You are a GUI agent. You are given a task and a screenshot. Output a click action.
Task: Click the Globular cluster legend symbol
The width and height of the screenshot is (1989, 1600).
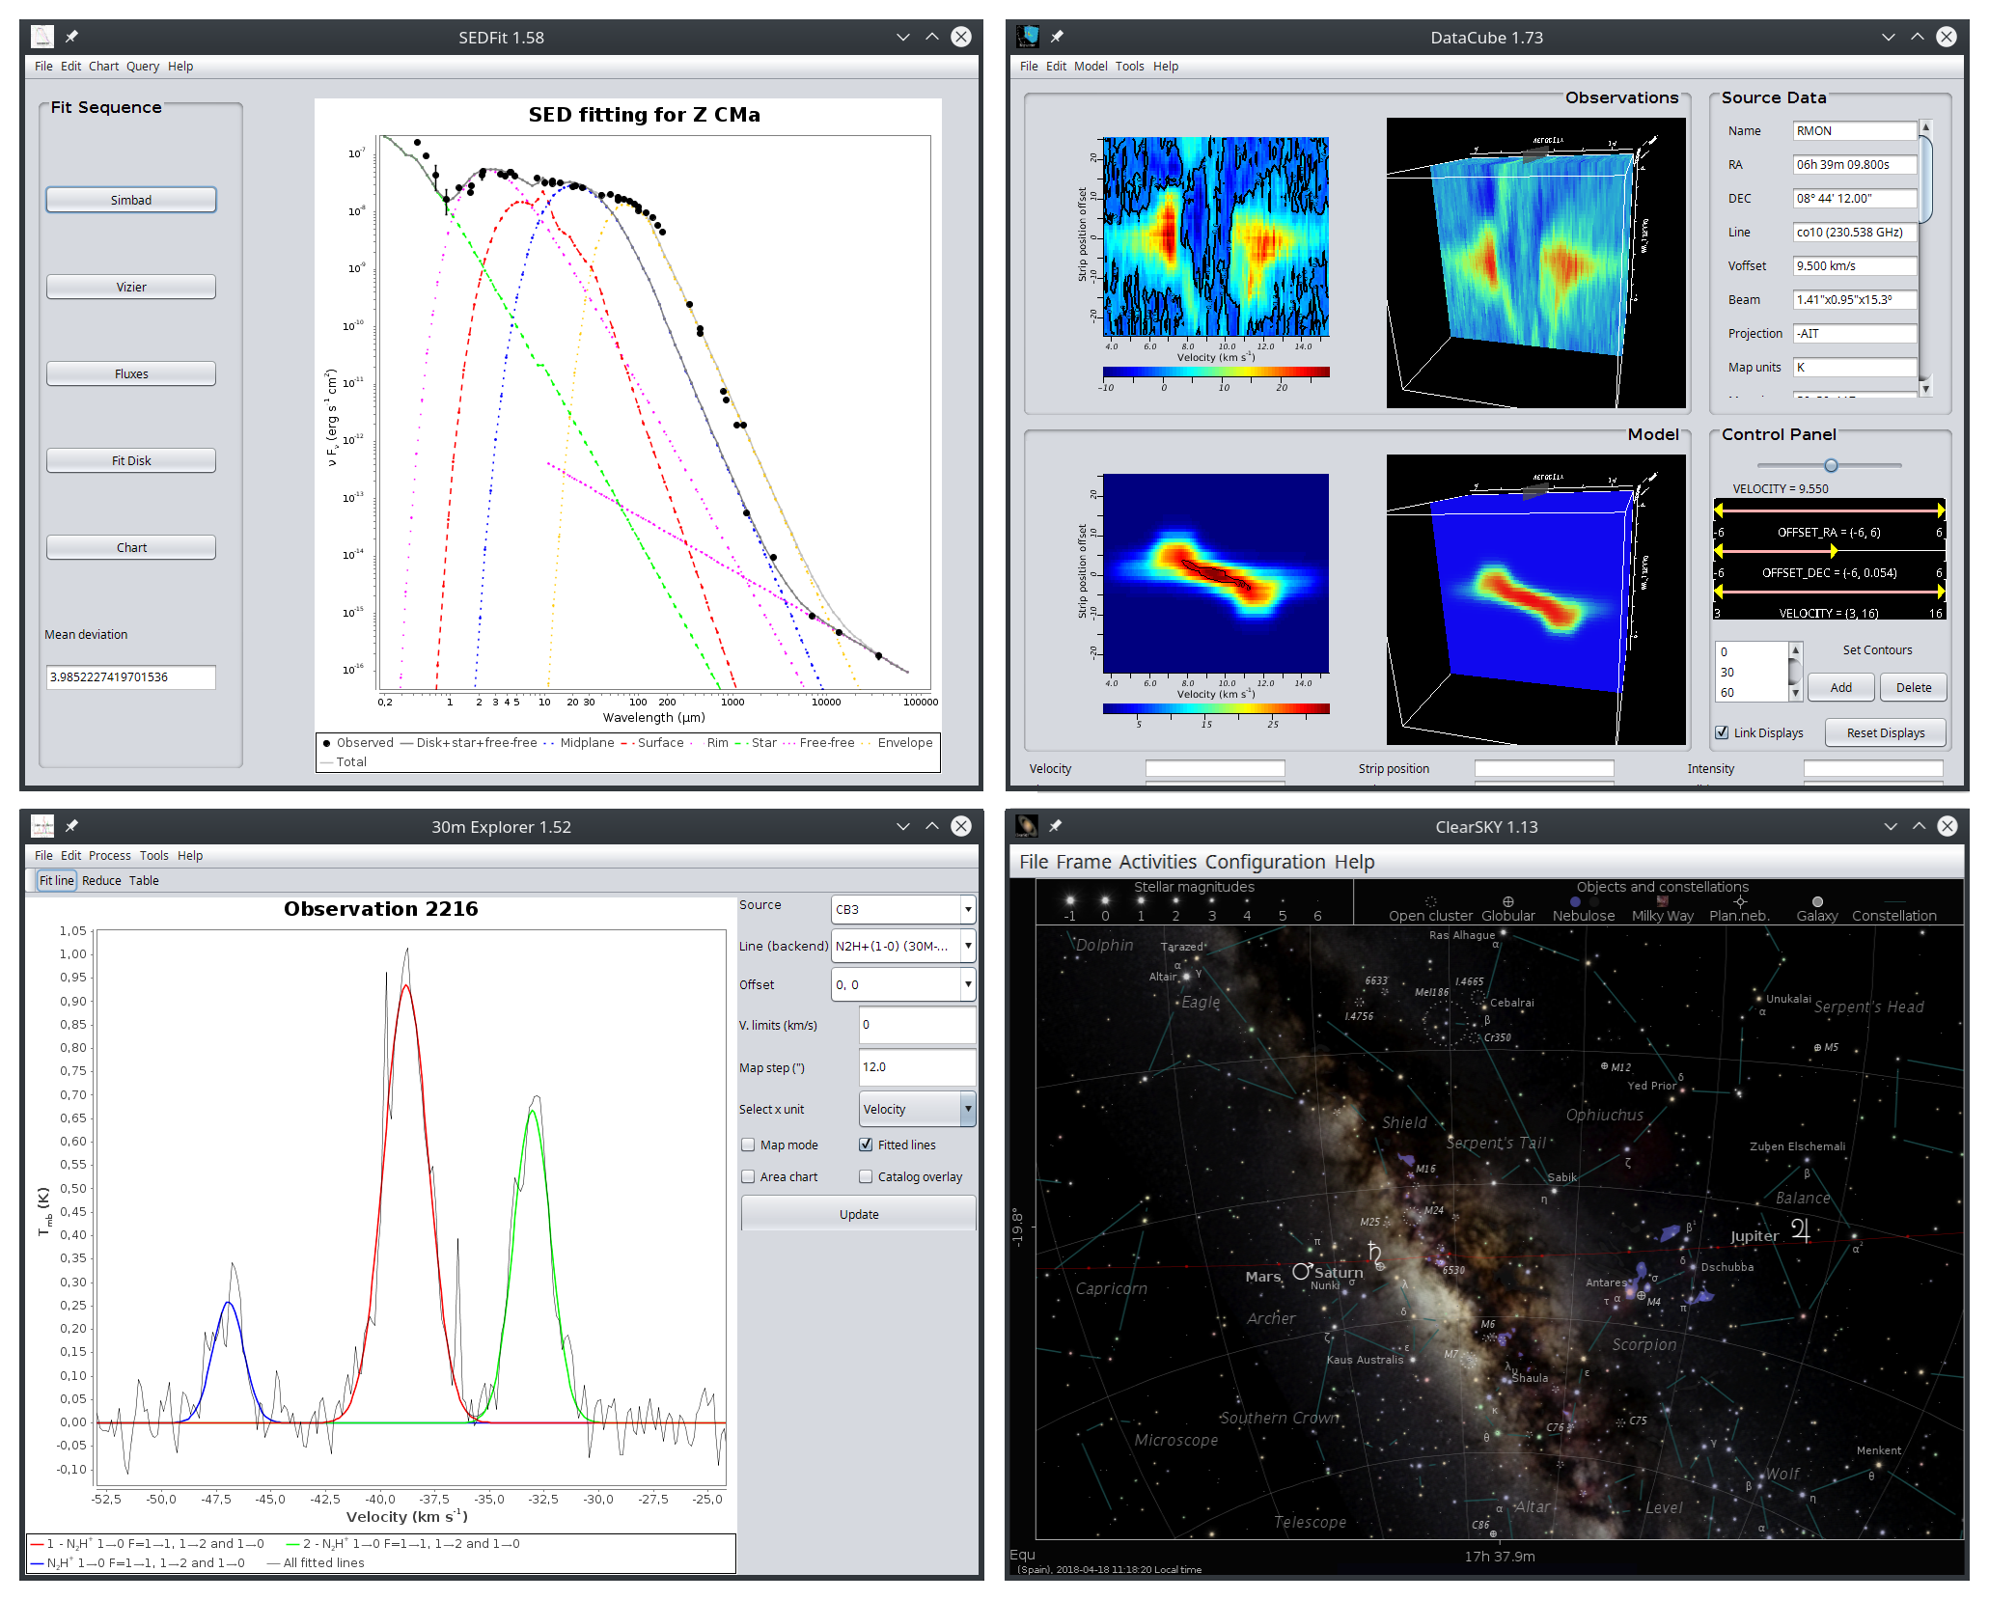[x=1507, y=901]
